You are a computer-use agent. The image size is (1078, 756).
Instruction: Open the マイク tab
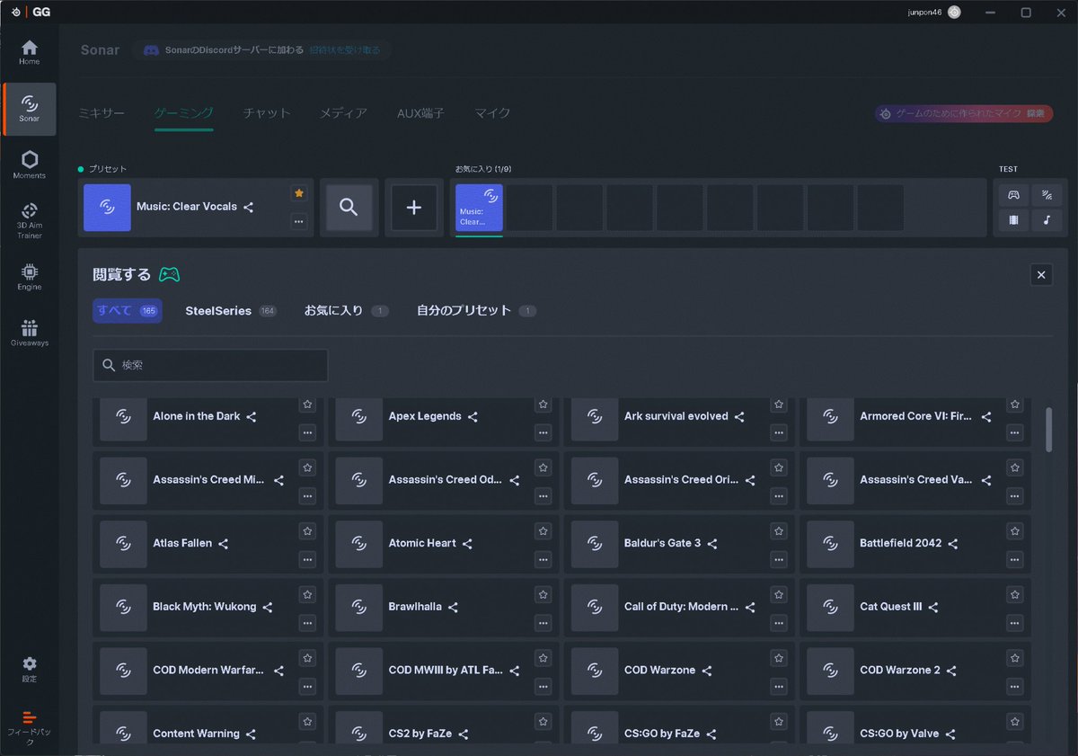click(492, 113)
